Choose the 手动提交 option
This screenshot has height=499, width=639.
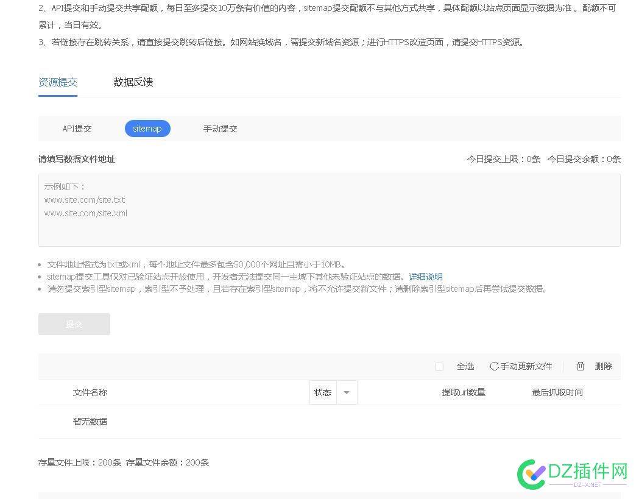[220, 129]
